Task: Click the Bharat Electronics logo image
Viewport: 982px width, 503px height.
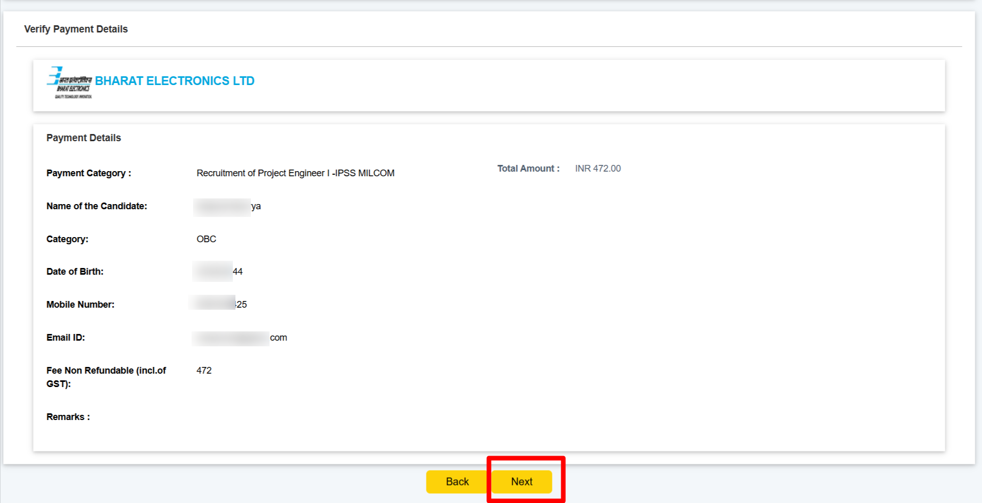Action: point(70,82)
